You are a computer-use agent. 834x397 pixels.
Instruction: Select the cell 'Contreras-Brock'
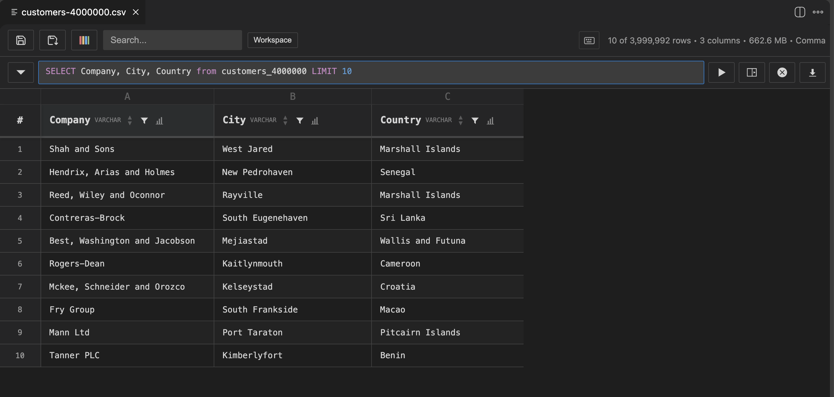coord(127,218)
